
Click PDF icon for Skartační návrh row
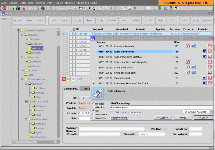[x=210, y=78]
